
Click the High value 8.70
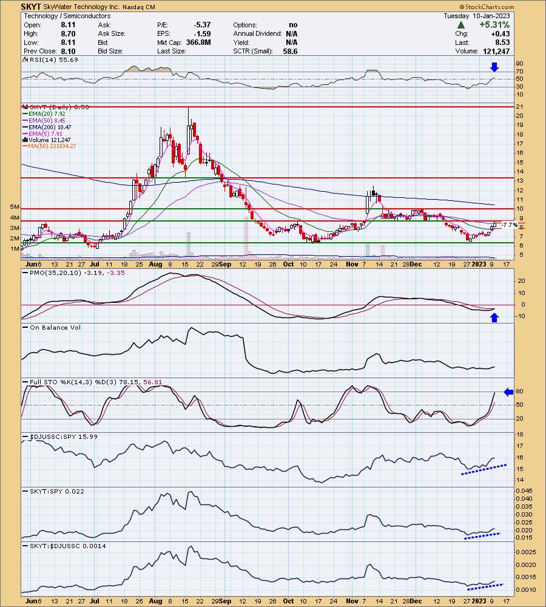(68, 33)
